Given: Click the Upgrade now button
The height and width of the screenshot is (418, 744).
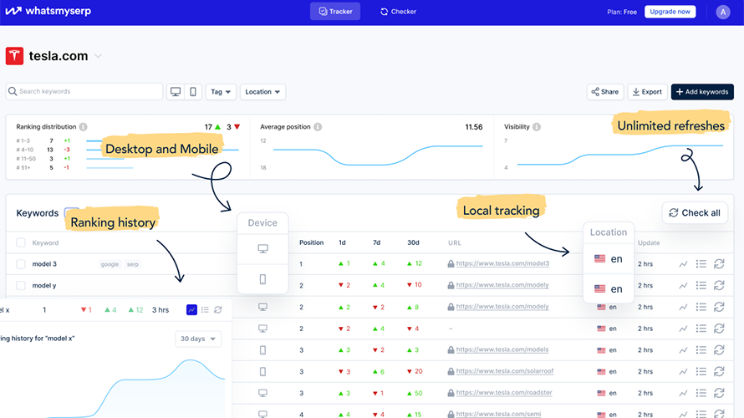Looking at the screenshot, I should coord(670,12).
